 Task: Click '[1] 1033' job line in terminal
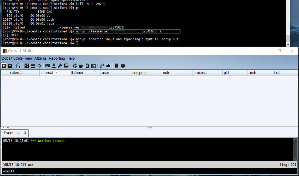click(x=10, y=35)
